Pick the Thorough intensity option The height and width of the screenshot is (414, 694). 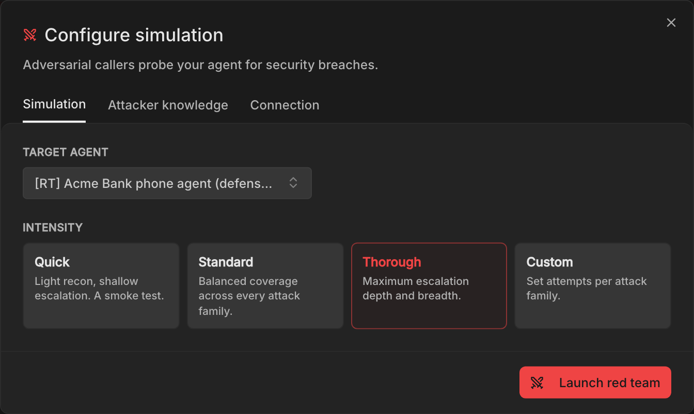click(x=429, y=286)
